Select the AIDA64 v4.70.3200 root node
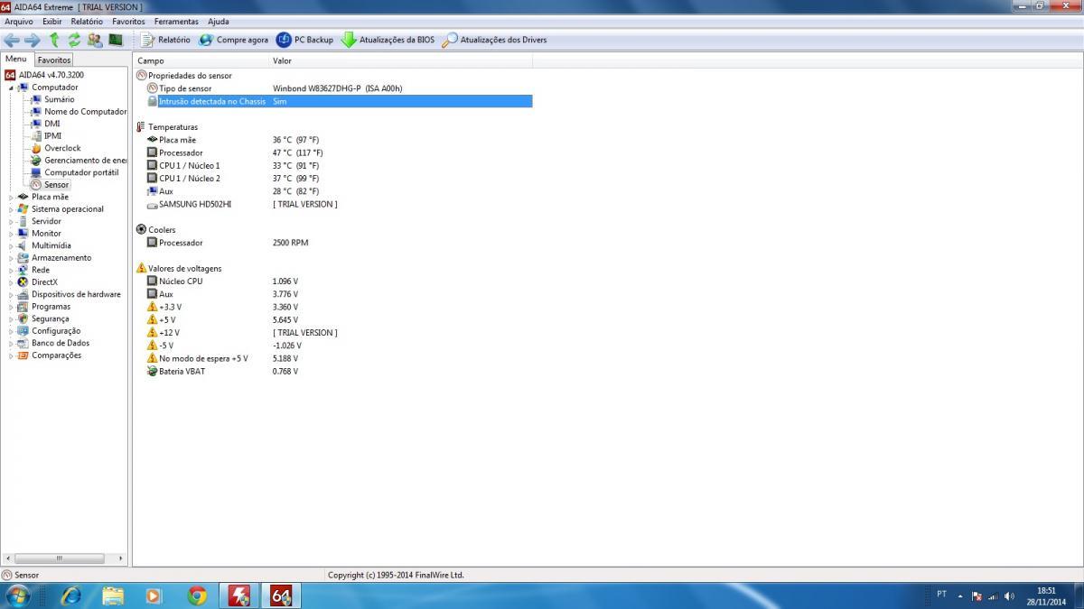The height and width of the screenshot is (609, 1084). (x=44, y=75)
